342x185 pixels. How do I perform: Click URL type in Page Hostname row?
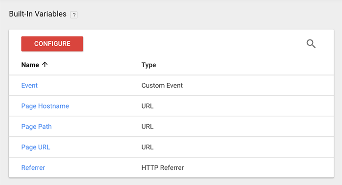(x=148, y=106)
